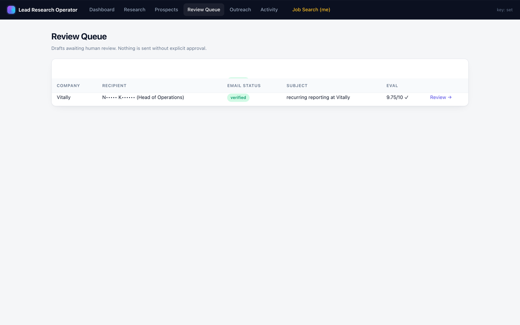Click the Subject column header

[297, 86]
